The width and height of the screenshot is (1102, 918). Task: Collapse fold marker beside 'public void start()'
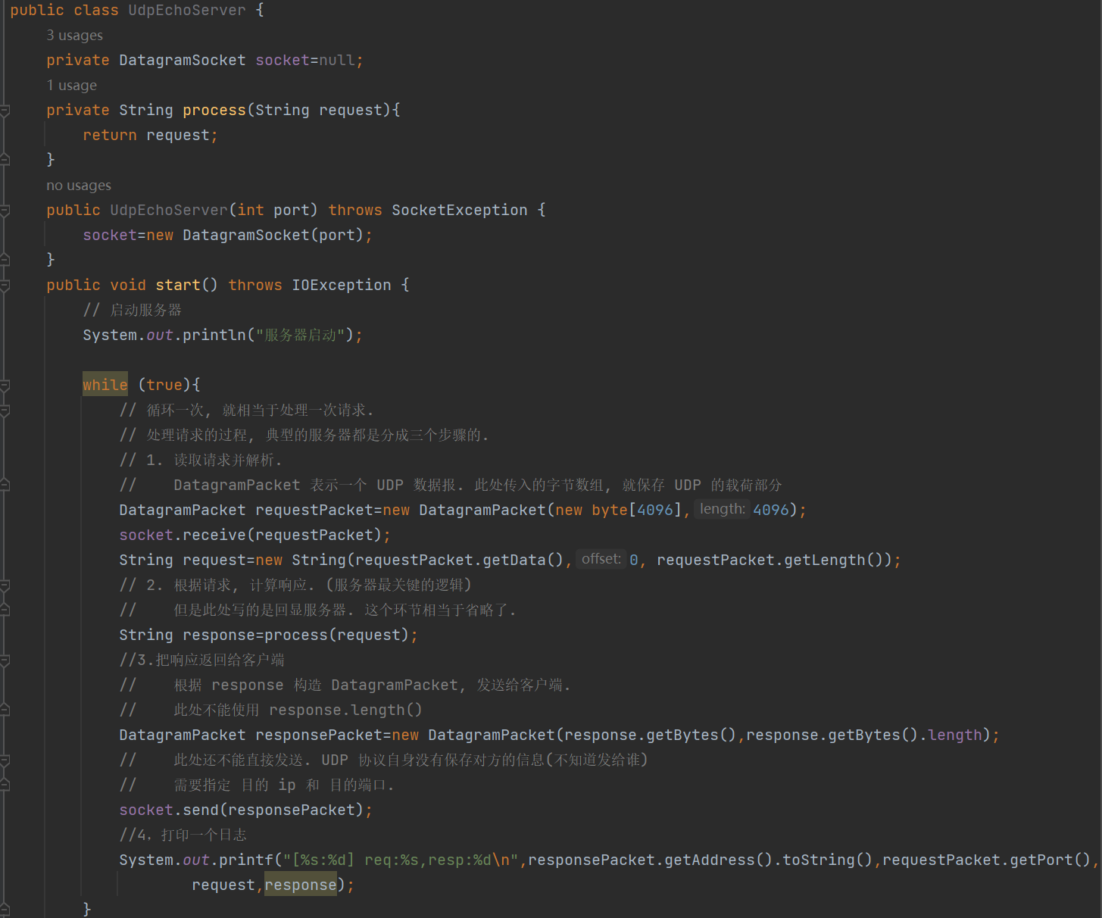point(5,286)
